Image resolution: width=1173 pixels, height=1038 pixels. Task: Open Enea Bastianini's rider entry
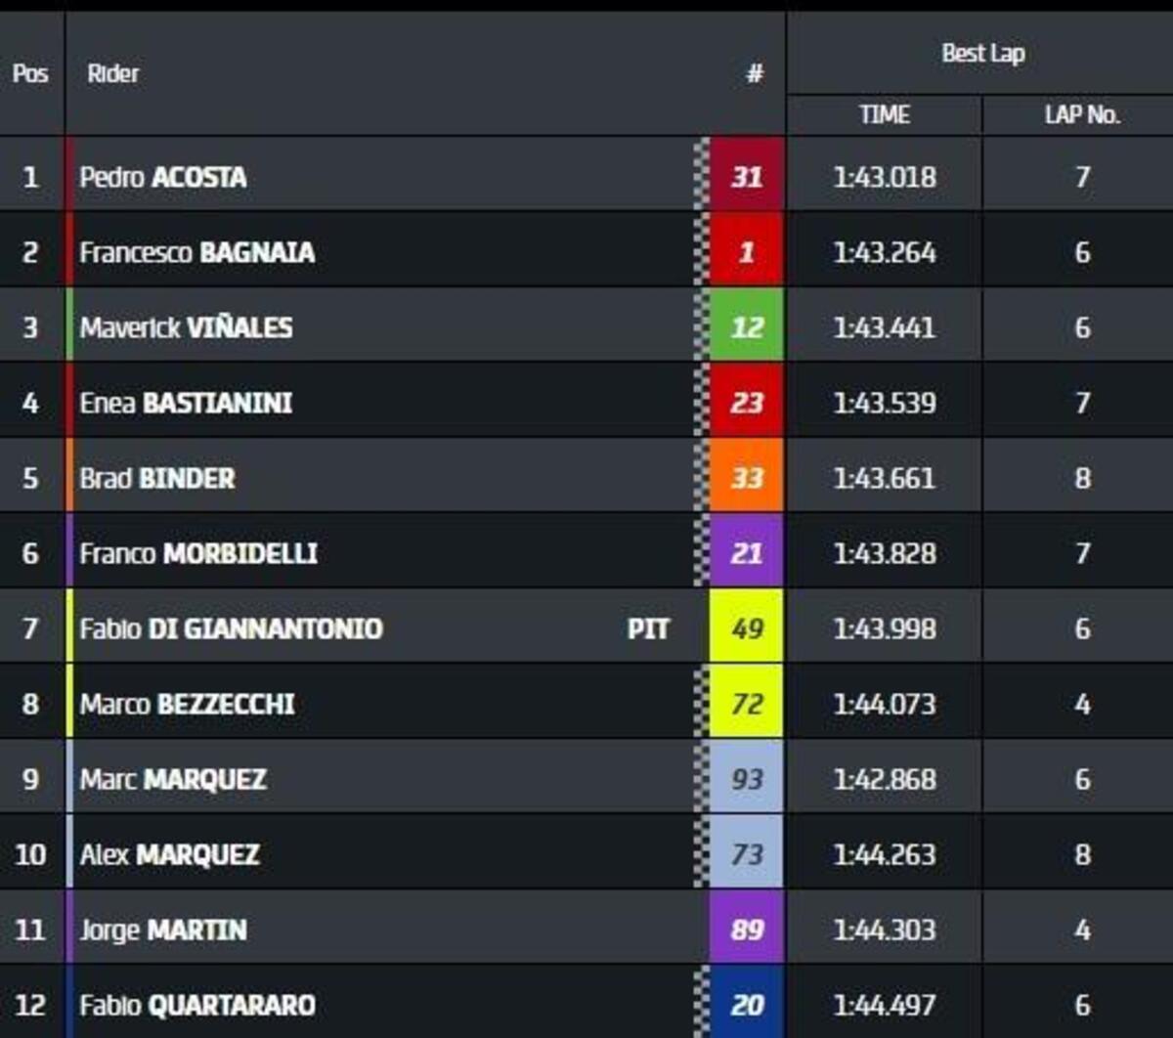186,403
